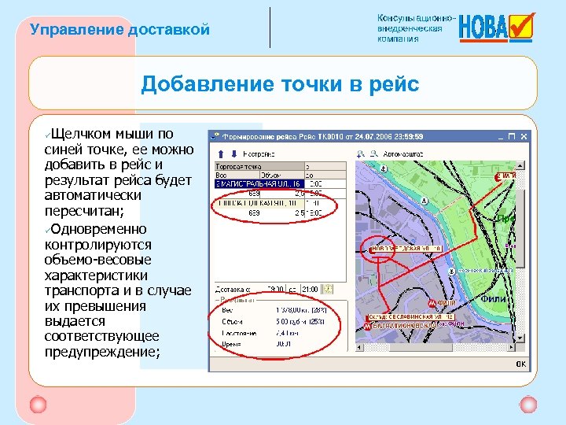The height and width of the screenshot is (425, 566).
Task: Click the Время result value
Action: (x=283, y=344)
